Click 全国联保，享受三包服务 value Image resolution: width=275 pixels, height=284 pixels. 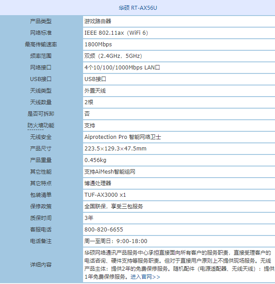114,207
